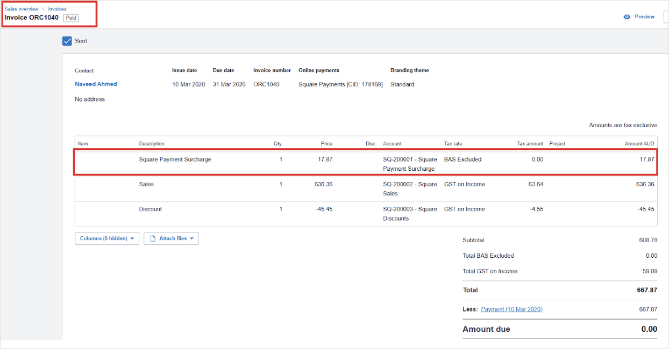Open the Columns (0 hidden) dropdown
The height and width of the screenshot is (349, 669).
click(107, 238)
